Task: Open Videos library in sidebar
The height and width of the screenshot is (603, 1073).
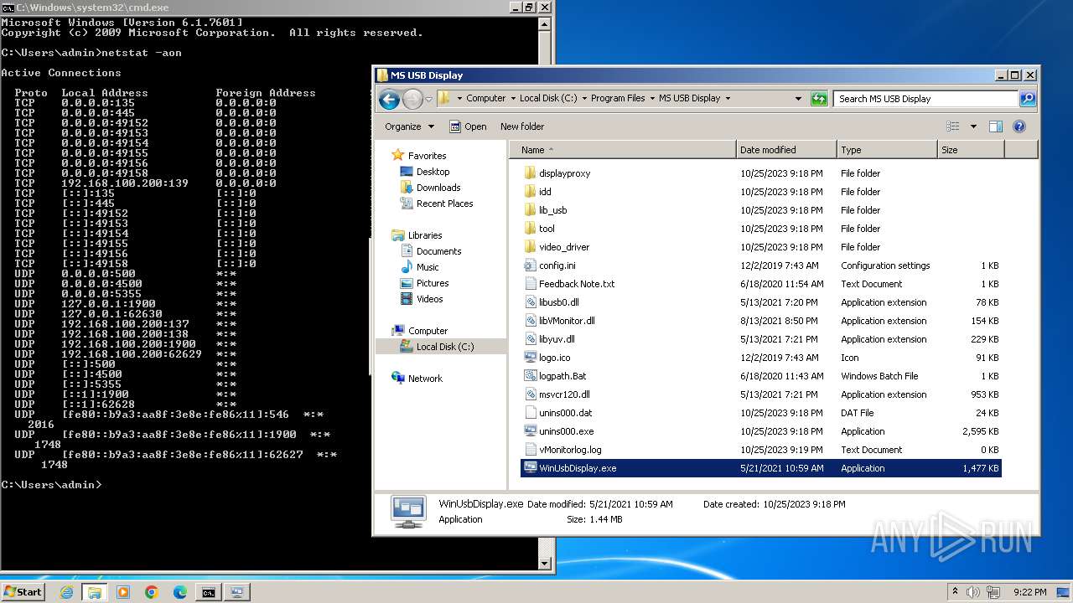Action: pyautogui.click(x=429, y=299)
